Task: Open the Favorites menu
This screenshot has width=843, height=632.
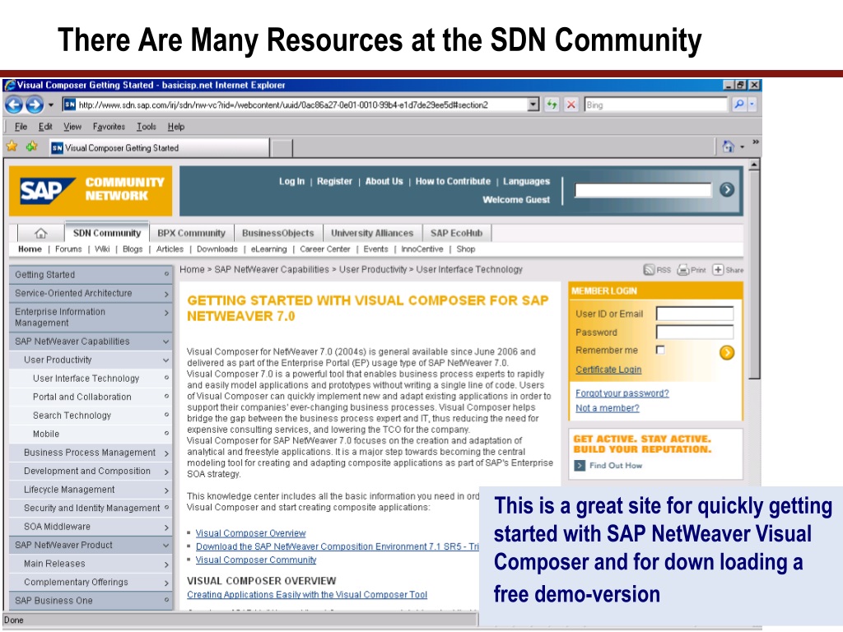Action: pyautogui.click(x=109, y=127)
